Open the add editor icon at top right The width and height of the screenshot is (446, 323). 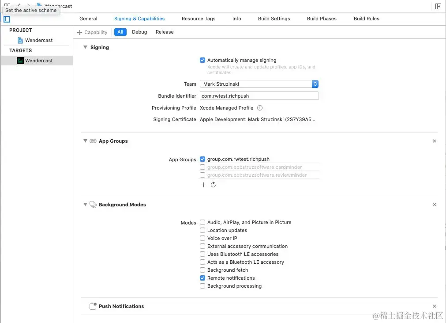point(438,6)
